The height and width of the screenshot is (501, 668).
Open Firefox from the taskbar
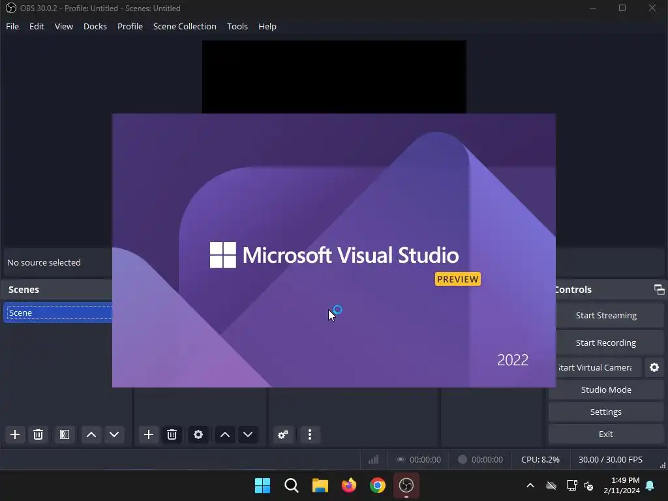click(x=349, y=485)
